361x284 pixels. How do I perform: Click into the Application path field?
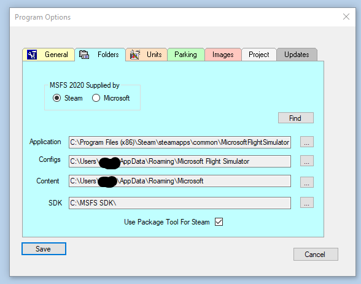(180, 142)
